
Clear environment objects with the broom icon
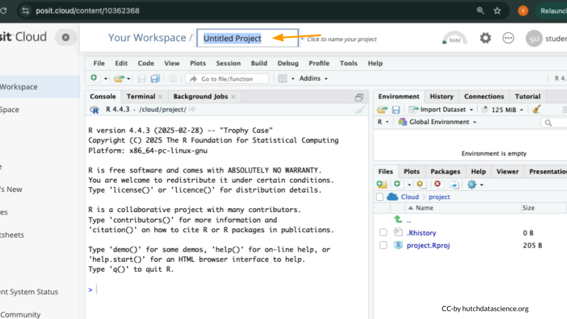click(x=536, y=109)
